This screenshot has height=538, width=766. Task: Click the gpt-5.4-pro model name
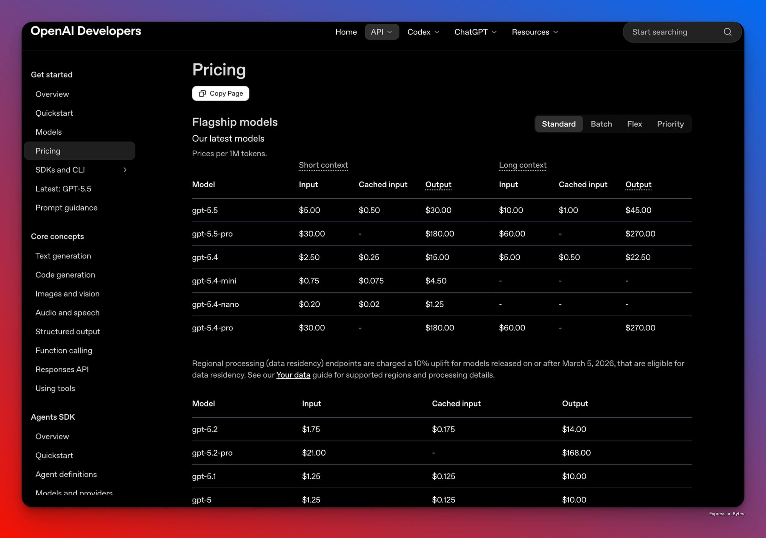tap(212, 328)
